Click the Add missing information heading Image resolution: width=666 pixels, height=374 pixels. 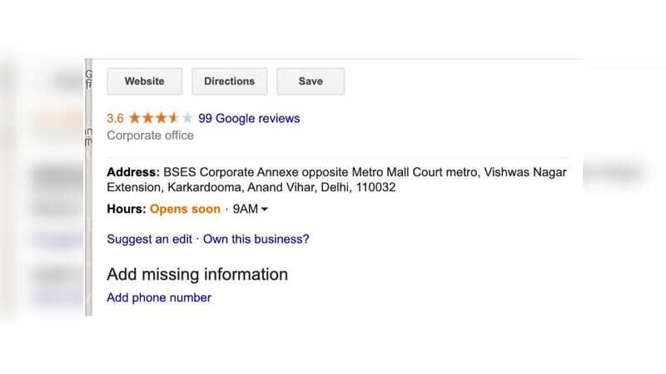click(x=197, y=274)
